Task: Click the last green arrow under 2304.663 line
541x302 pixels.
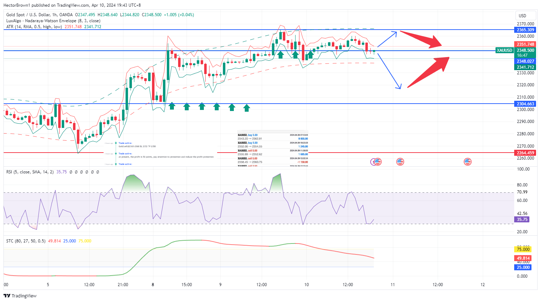Action: tap(247, 107)
